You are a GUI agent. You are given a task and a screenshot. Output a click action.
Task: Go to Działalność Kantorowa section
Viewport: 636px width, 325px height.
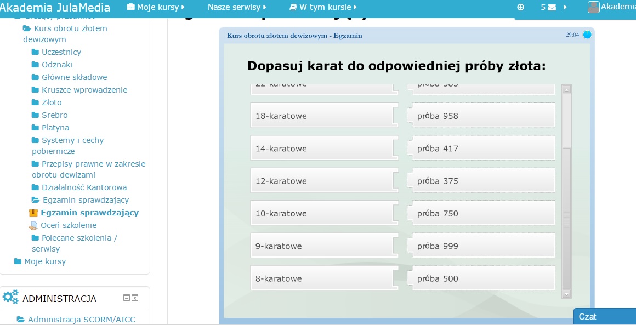[84, 187]
